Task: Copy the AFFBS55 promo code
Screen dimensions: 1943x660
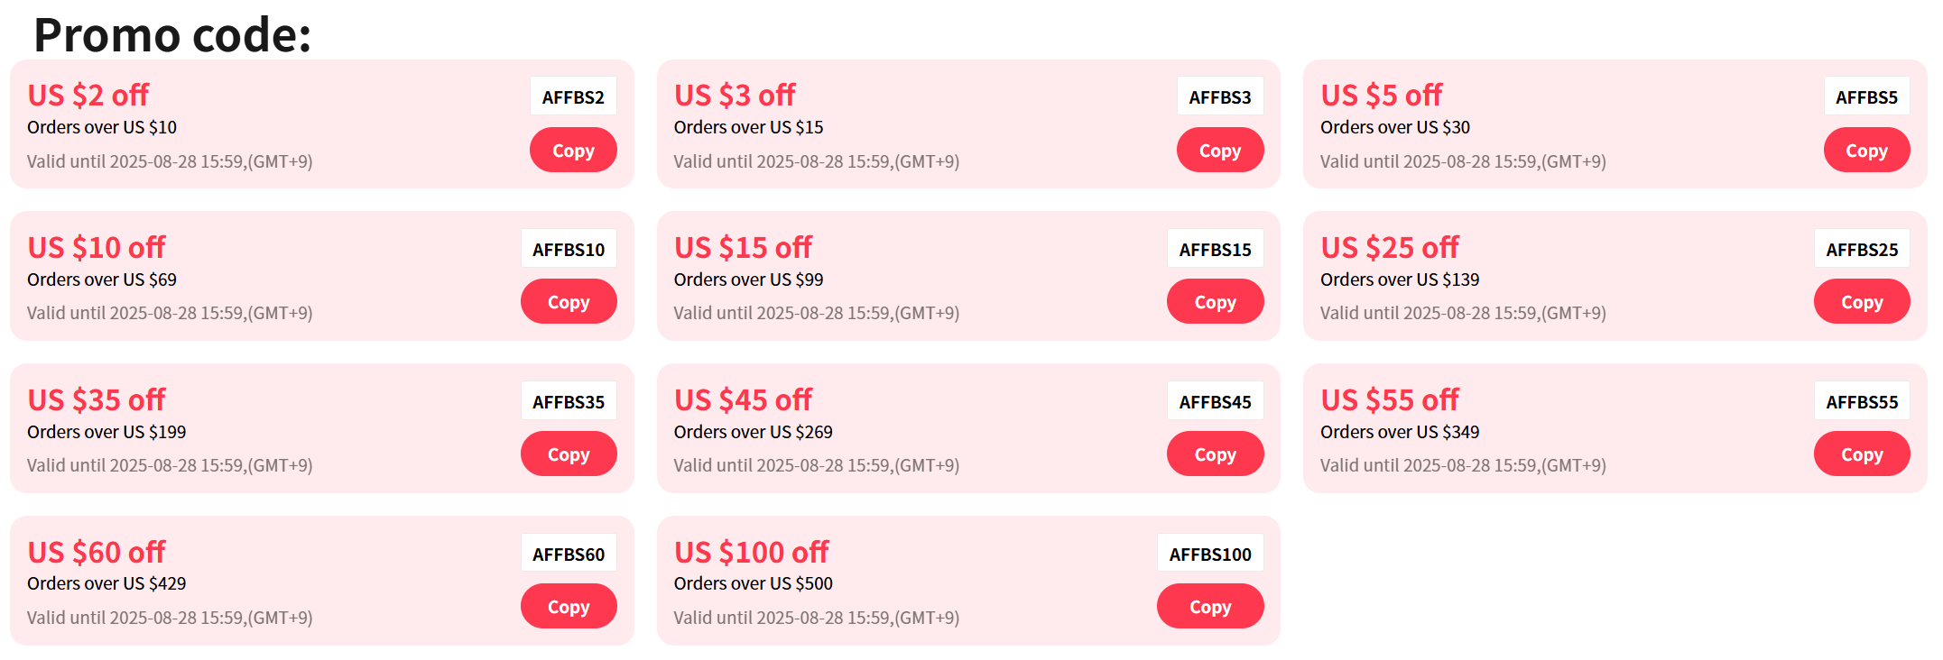Action: [1862, 454]
